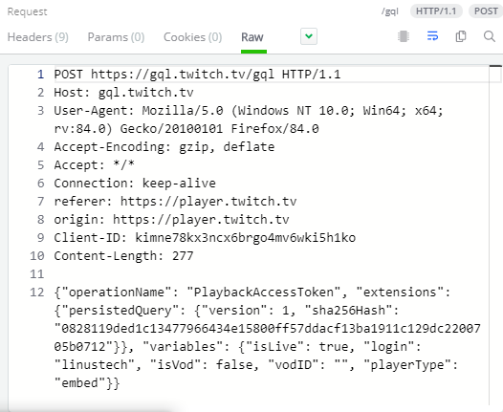Image resolution: width=503 pixels, height=412 pixels.
Task: Click the gray chip-shaped hex view icon
Action: (404, 36)
